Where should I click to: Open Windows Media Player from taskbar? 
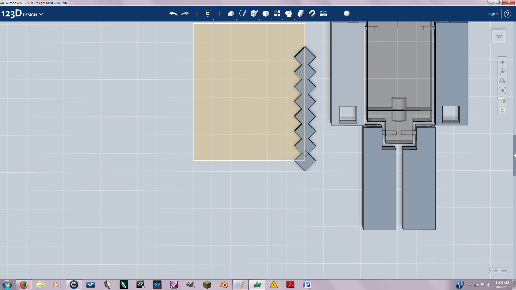57,285
